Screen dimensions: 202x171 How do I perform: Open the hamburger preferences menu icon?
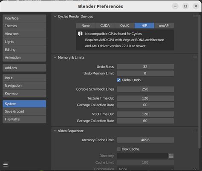tap(6, 165)
